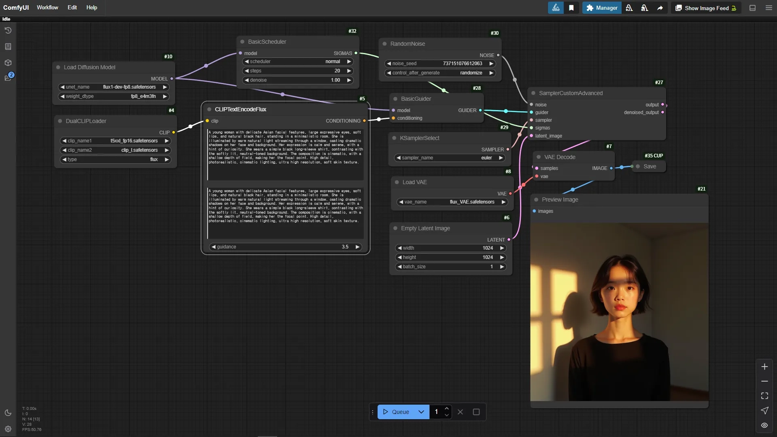The height and width of the screenshot is (437, 777).
Task: Click the bookmark icon in top toolbar
Action: point(571,8)
